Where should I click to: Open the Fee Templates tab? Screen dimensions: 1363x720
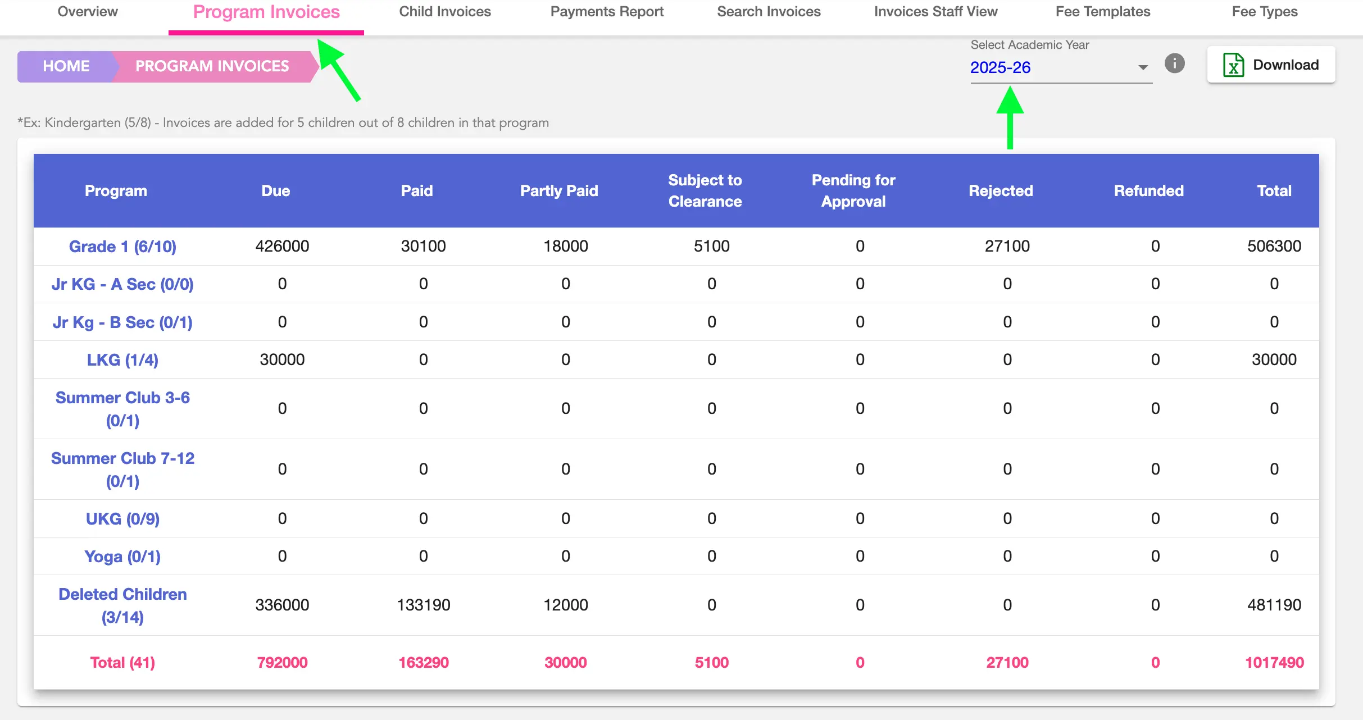pos(1103,12)
